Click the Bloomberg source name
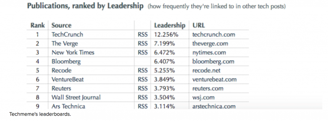The width and height of the screenshot is (328, 121). click(x=66, y=62)
